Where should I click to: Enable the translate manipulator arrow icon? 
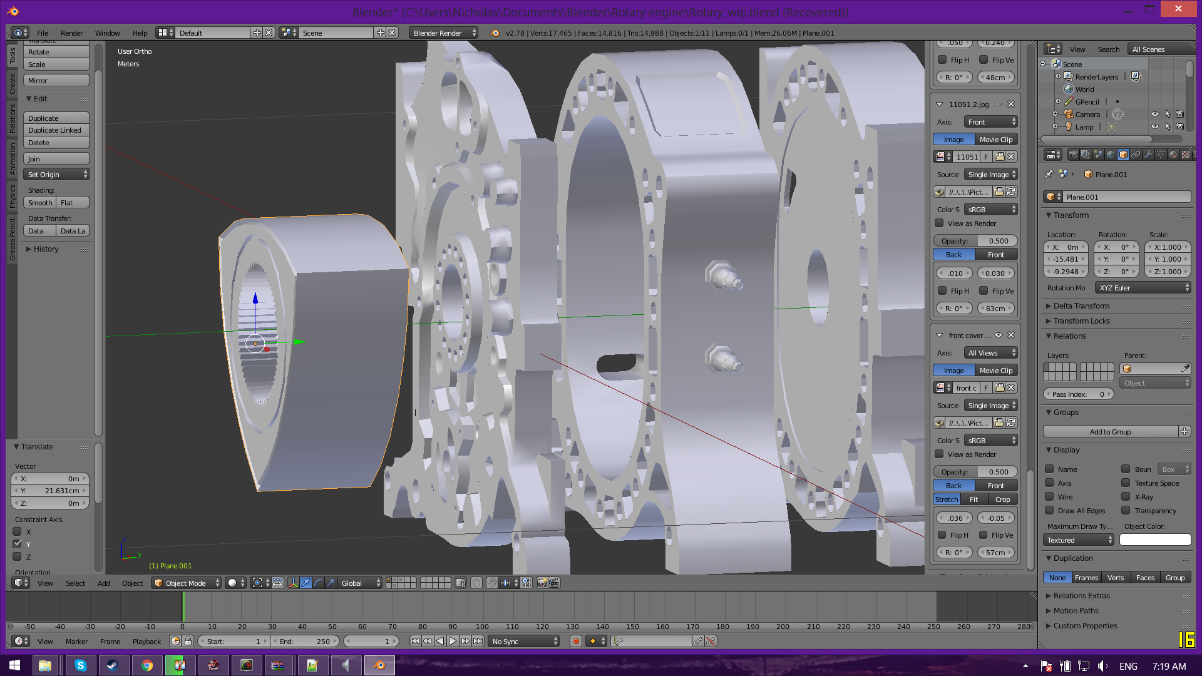pyautogui.click(x=306, y=583)
